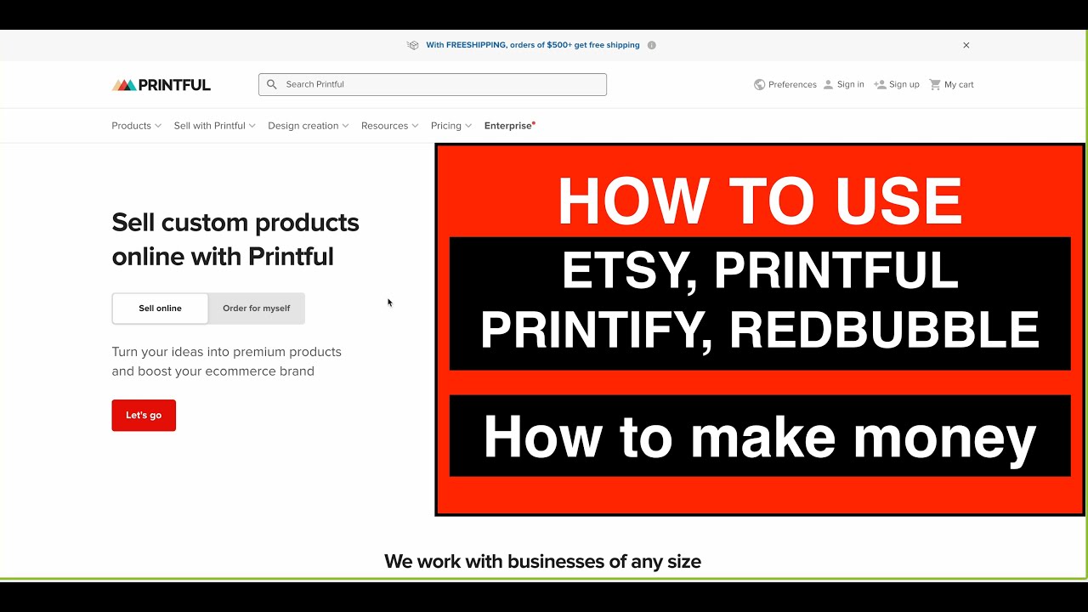1088x612 pixels.
Task: Click the free shipping box icon
Action: point(413,45)
